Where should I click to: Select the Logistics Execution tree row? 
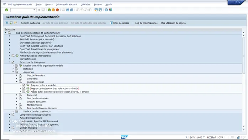pyautogui.click(x=36, y=102)
